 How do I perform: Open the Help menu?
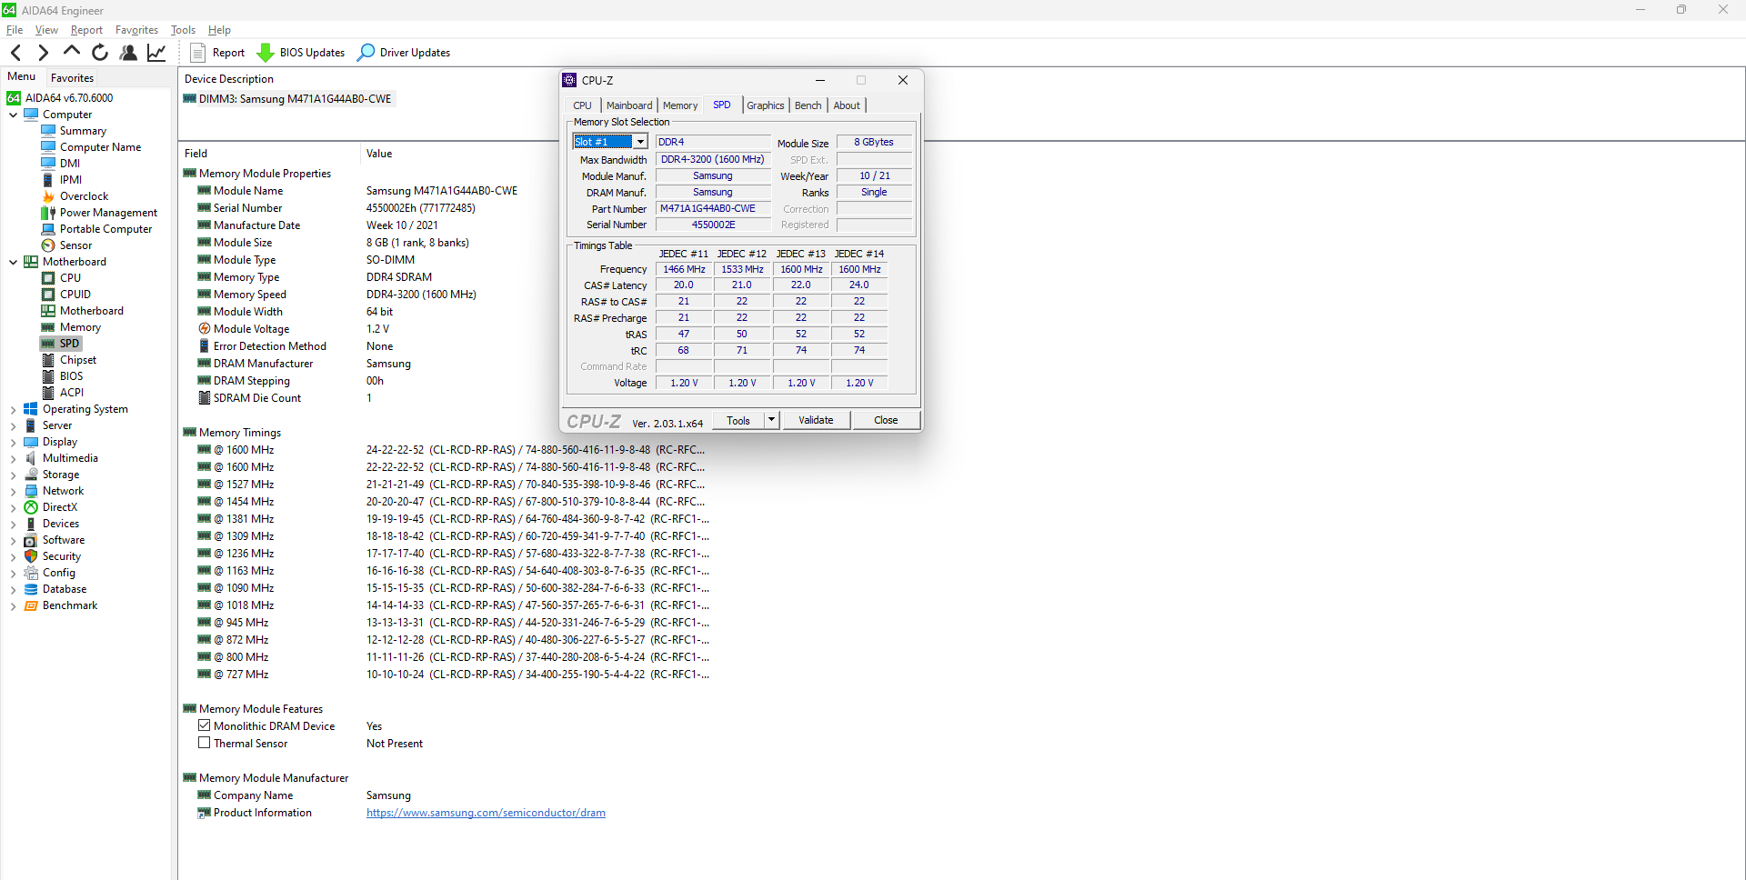[219, 30]
